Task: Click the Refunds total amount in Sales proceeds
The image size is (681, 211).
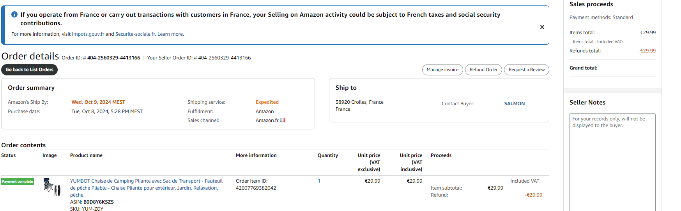Action: (647, 51)
